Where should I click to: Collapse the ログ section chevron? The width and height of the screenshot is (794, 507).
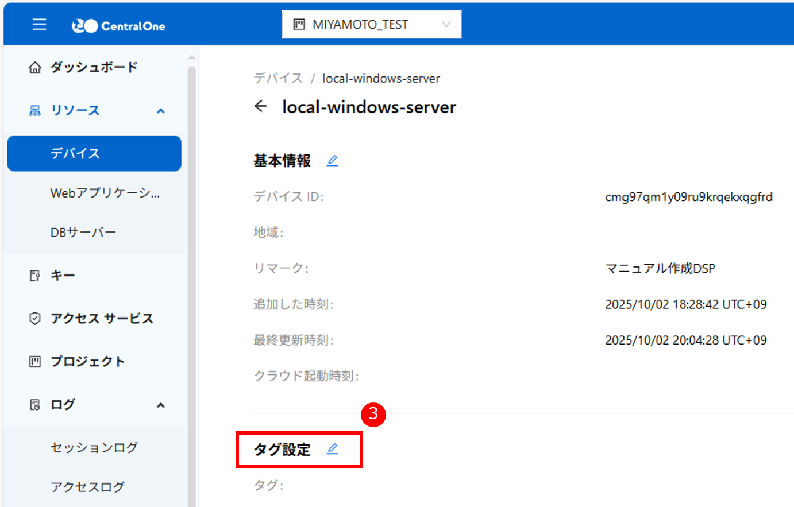[x=161, y=405]
